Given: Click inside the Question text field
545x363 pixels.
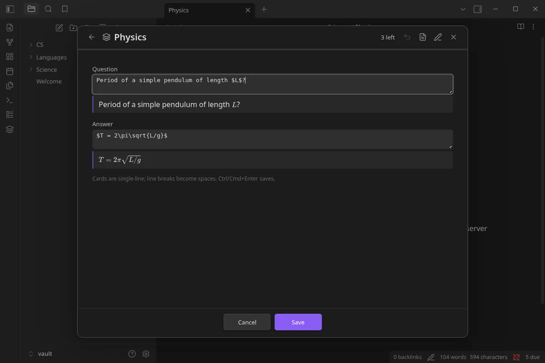Looking at the screenshot, I should pyautogui.click(x=272, y=84).
